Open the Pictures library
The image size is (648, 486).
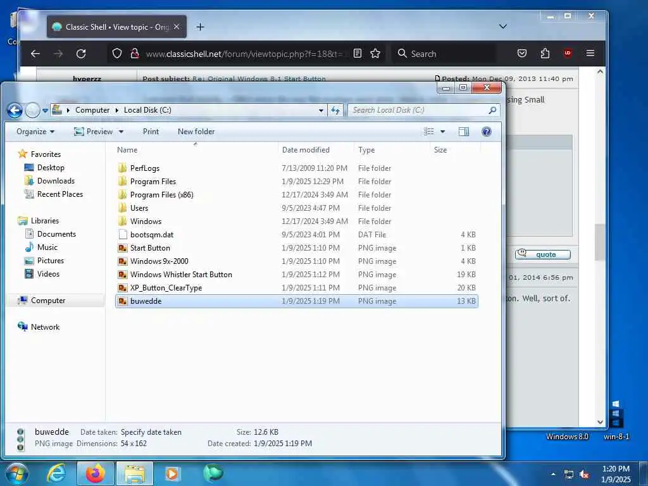click(51, 260)
